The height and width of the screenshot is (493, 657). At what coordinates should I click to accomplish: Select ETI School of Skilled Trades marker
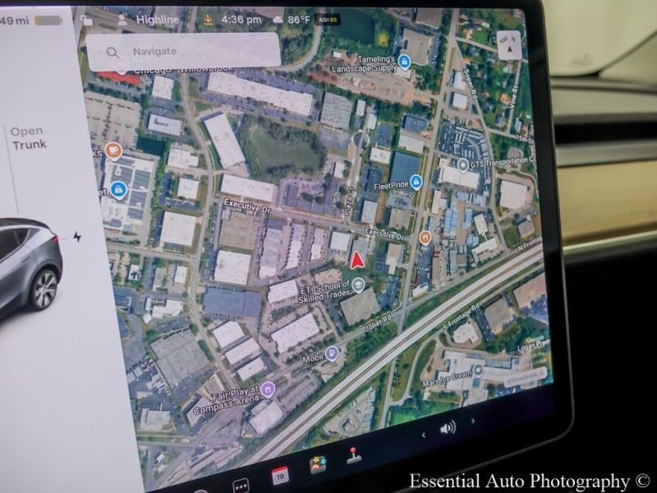[358, 285]
